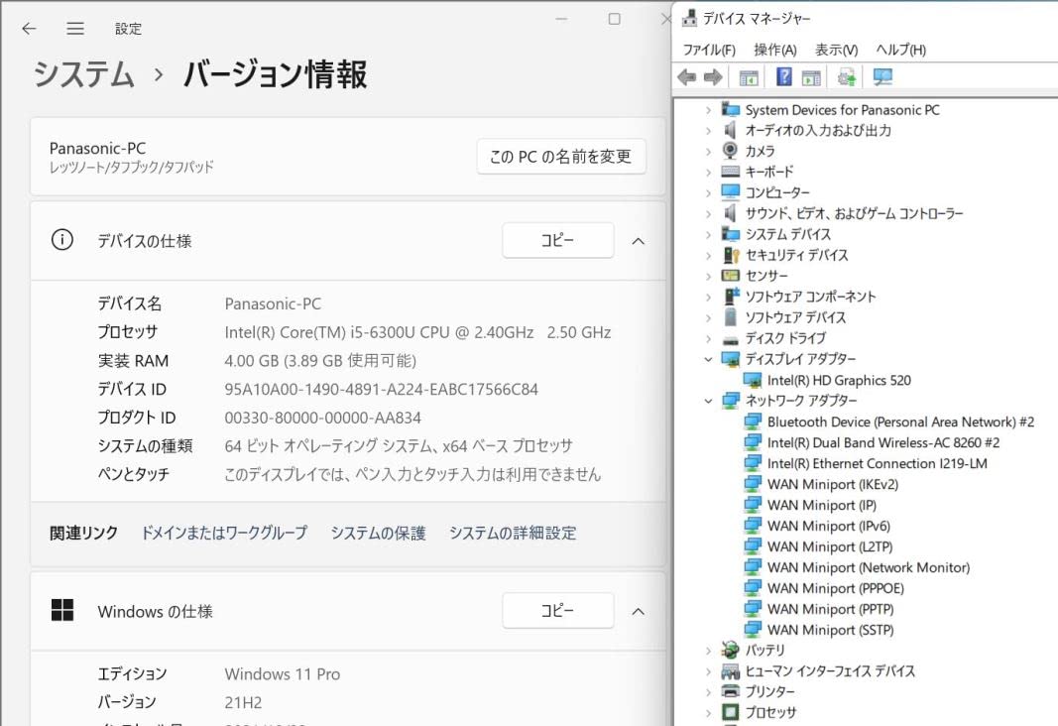1058x726 pixels.
Task: Click the version value 21H2
Action: tap(243, 702)
